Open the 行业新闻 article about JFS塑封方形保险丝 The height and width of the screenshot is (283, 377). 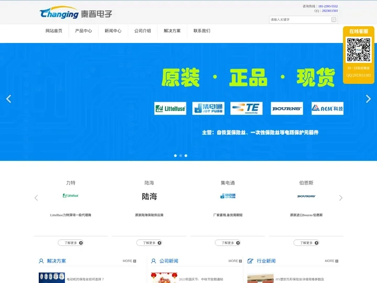[x=300, y=279]
